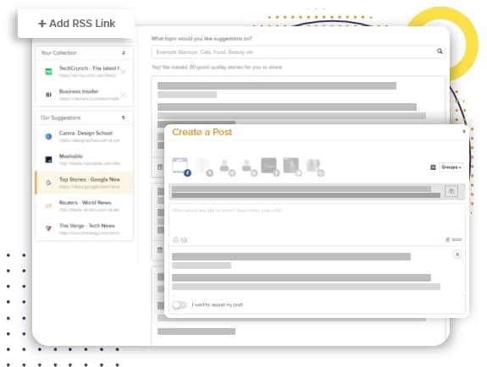487x367 pixels.
Task: Click the add image icon in composer
Action: coord(184,240)
